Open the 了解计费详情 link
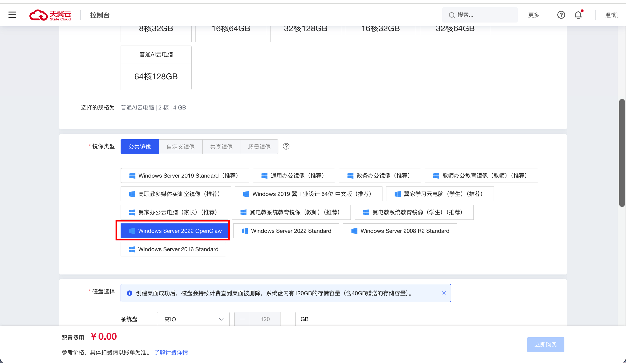The height and width of the screenshot is (363, 626). click(171, 352)
